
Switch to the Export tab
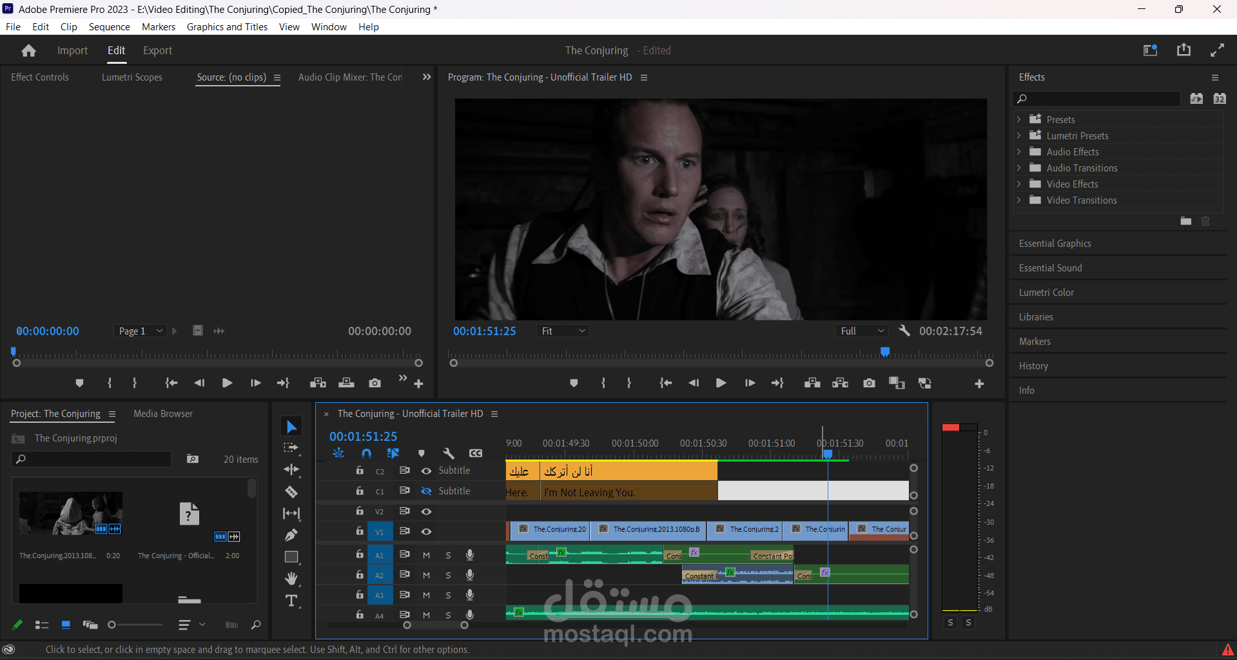pos(157,50)
